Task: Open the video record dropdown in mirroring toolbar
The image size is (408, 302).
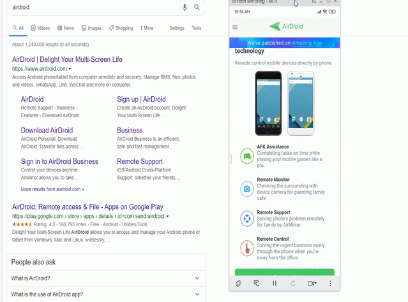Action: point(312,284)
